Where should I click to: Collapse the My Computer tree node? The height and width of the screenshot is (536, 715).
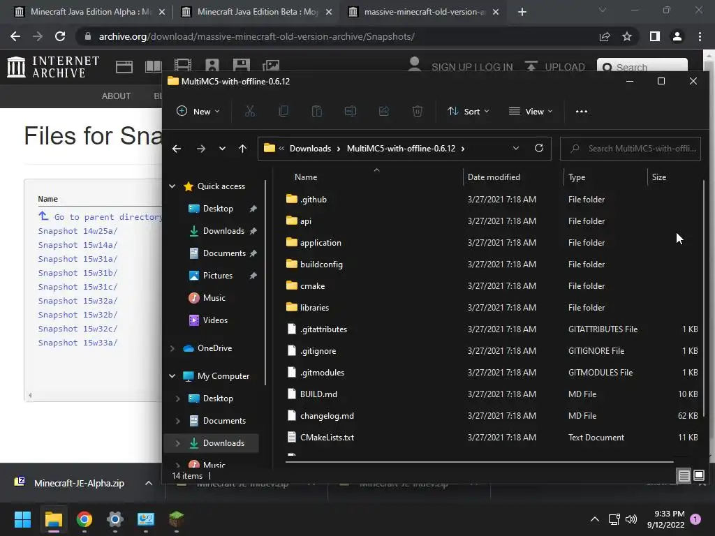(x=172, y=376)
